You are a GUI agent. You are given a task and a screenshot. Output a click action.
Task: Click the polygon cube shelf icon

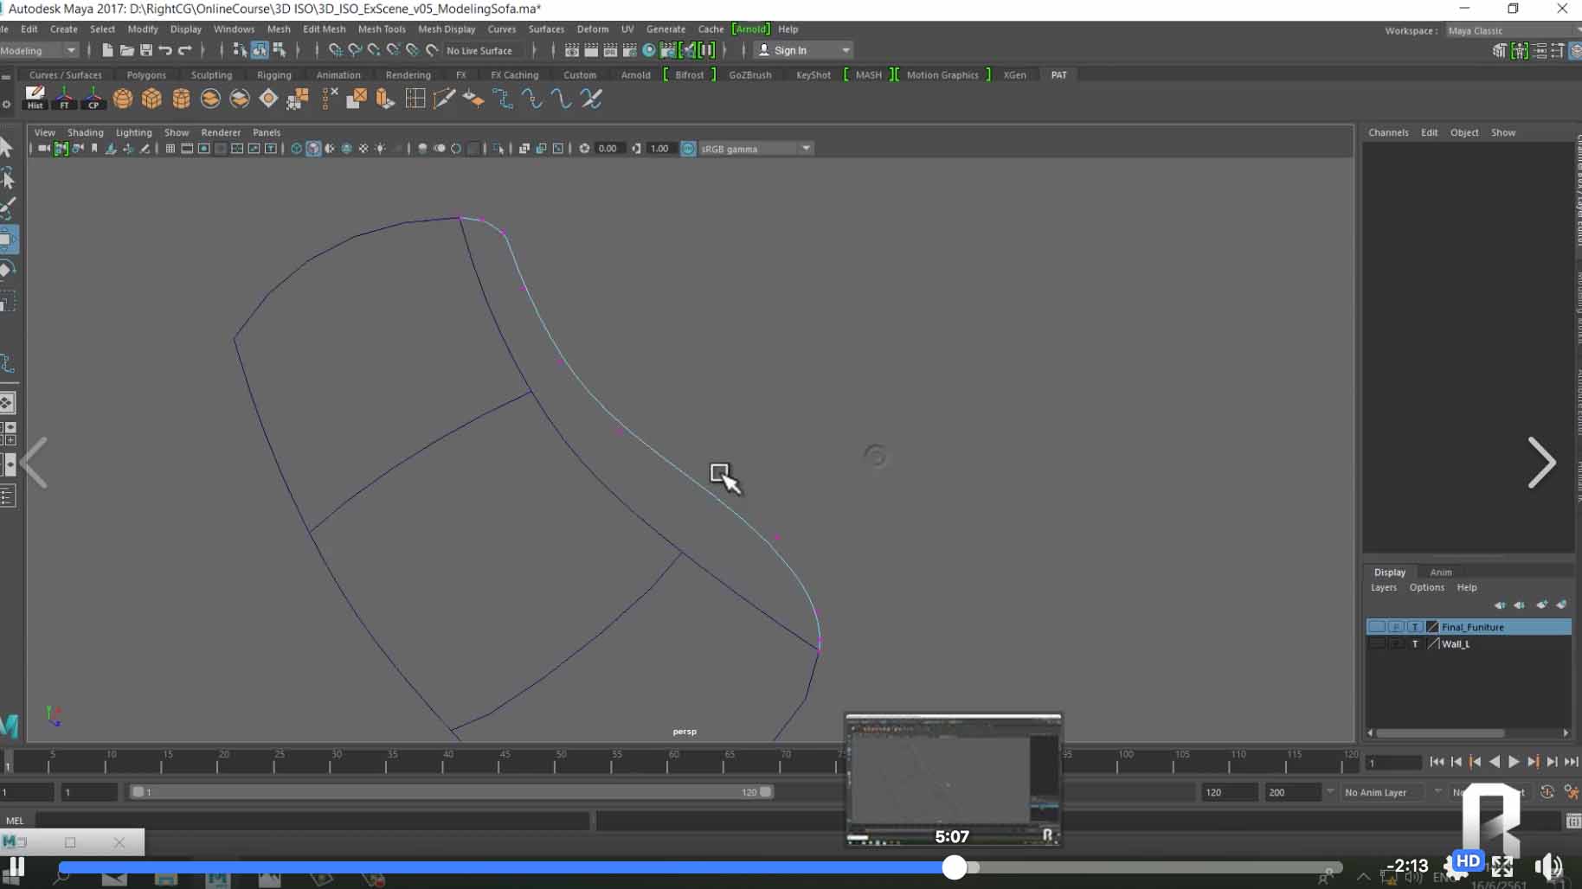[x=151, y=99]
